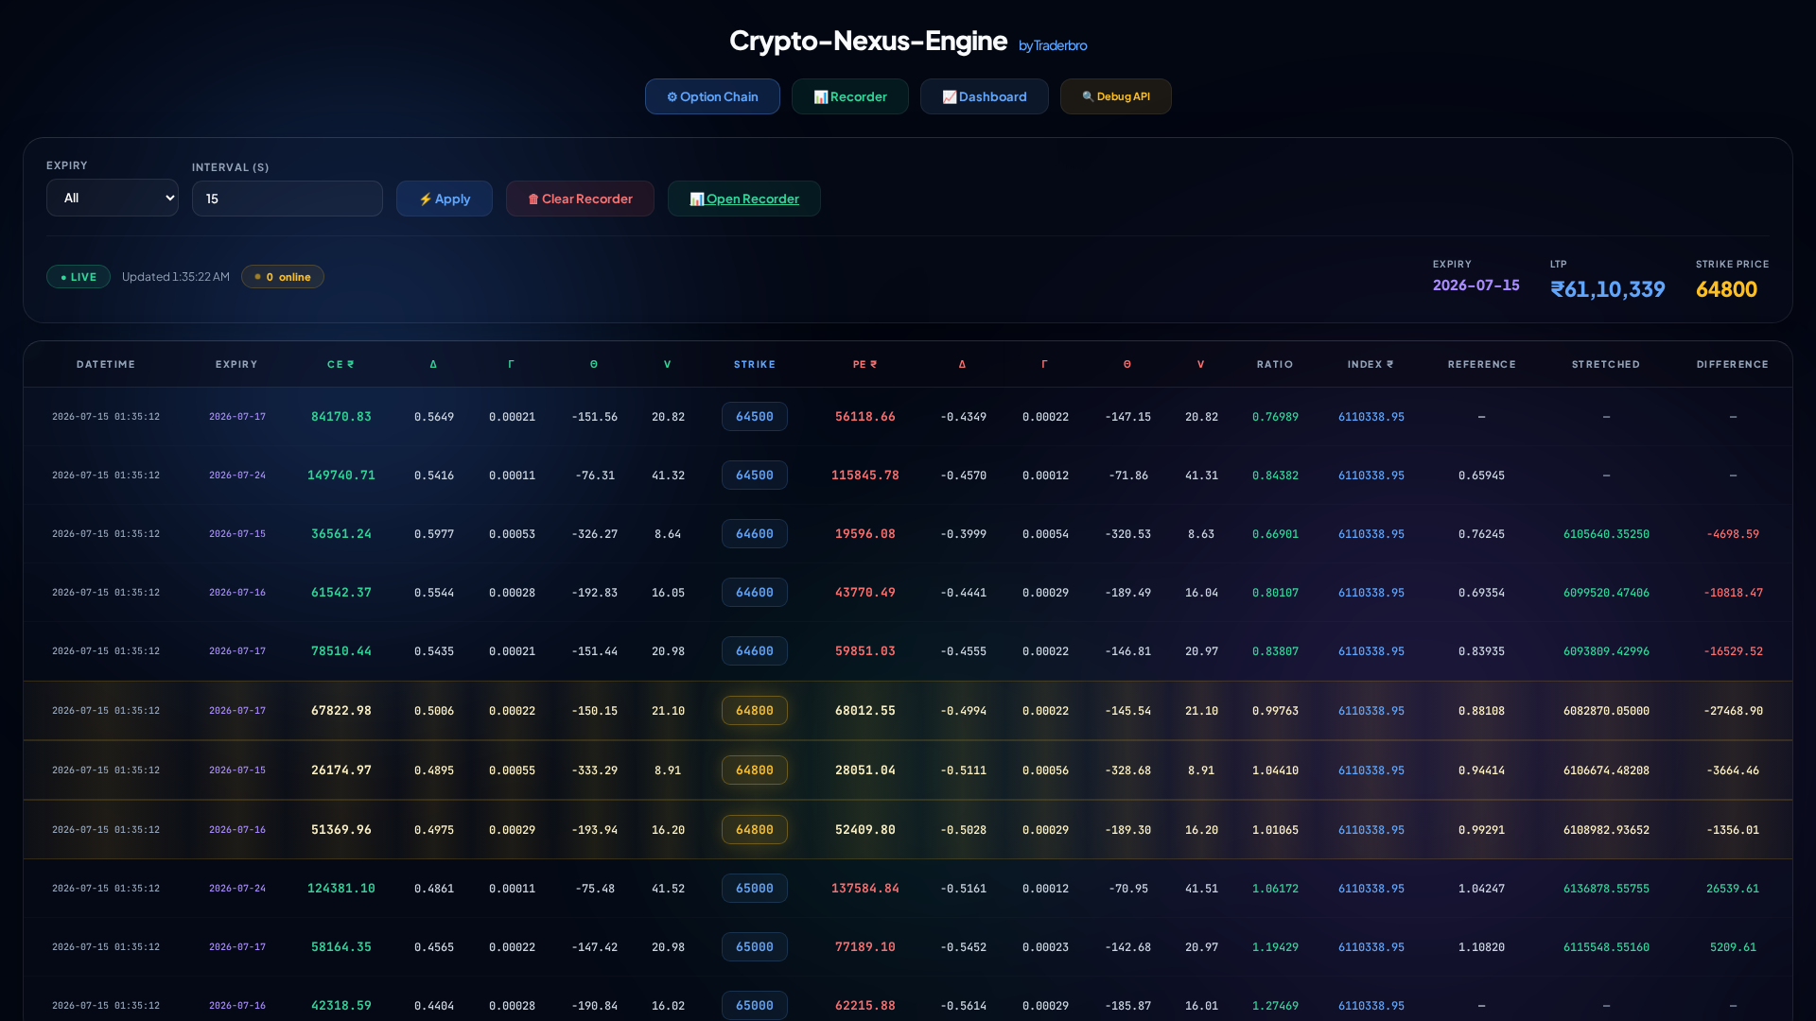Click reference value 1.10820
Screen dimensions: 1816x1021
(x=1481, y=947)
